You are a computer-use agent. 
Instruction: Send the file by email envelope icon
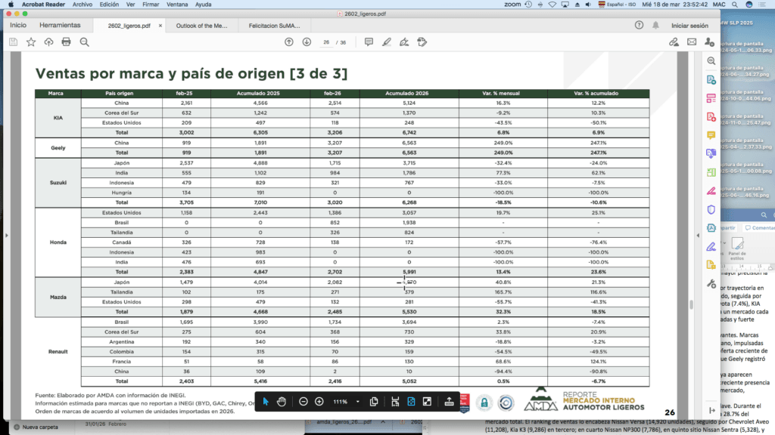(x=691, y=42)
